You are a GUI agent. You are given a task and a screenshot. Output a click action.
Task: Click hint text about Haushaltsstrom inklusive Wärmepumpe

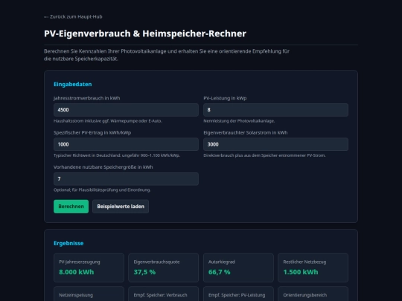[x=108, y=121]
